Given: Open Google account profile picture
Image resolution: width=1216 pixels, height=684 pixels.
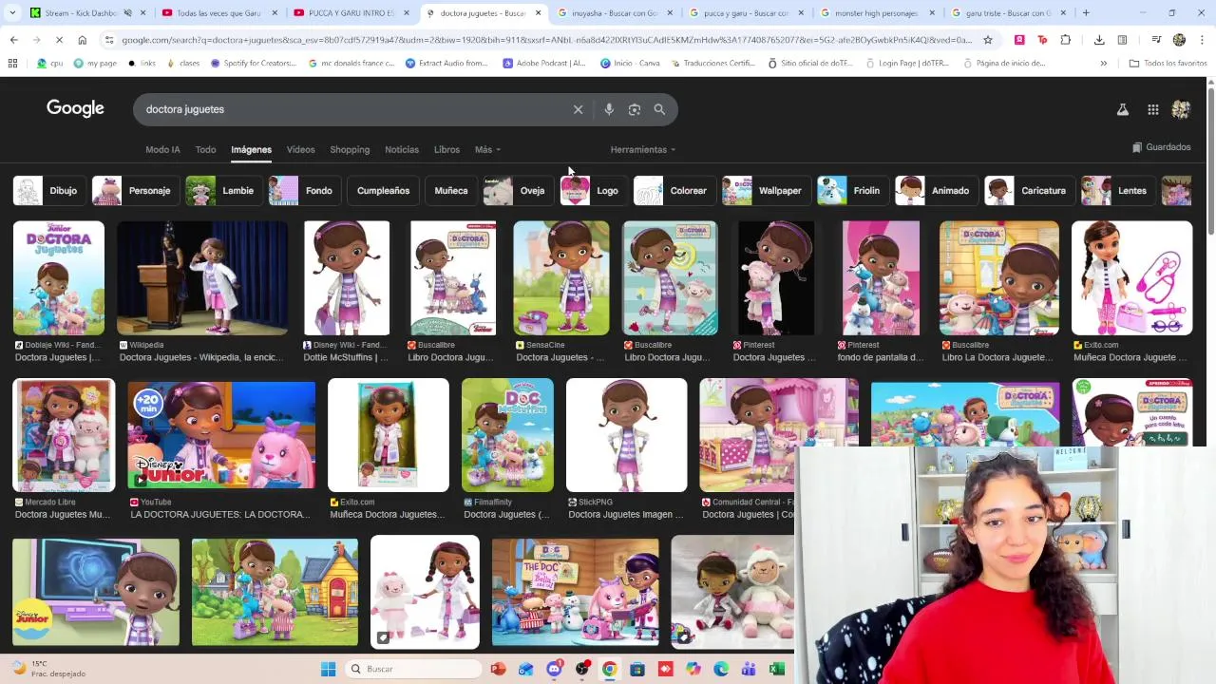Looking at the screenshot, I should click(1181, 109).
